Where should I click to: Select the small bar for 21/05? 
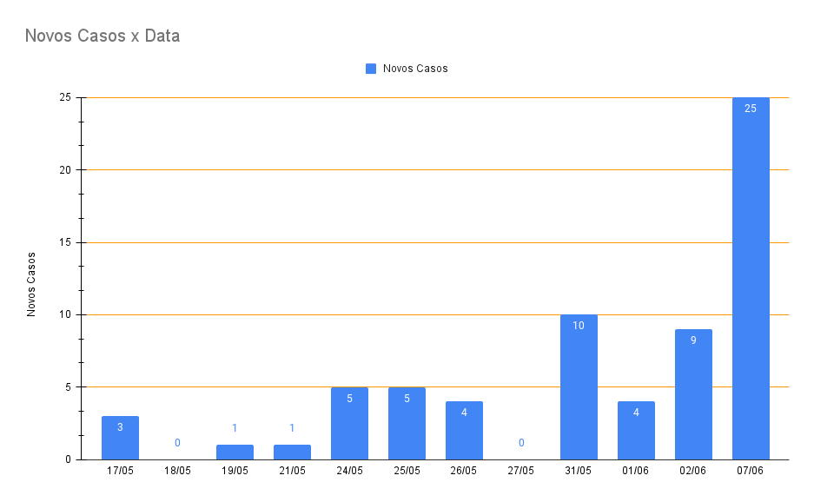[x=292, y=452]
